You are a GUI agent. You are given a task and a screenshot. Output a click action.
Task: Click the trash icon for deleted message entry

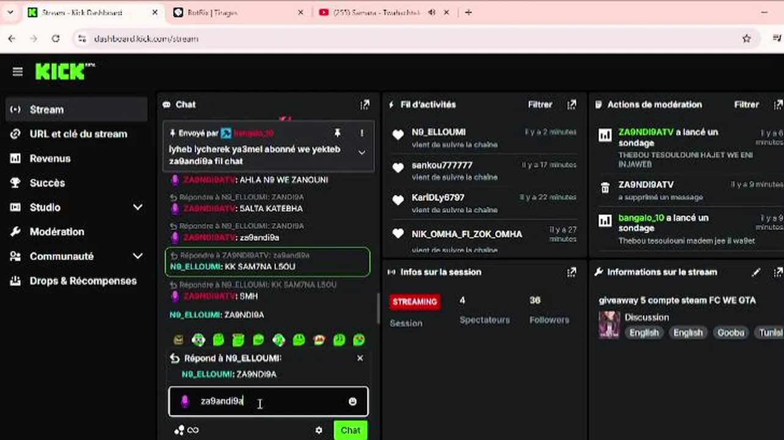605,188
